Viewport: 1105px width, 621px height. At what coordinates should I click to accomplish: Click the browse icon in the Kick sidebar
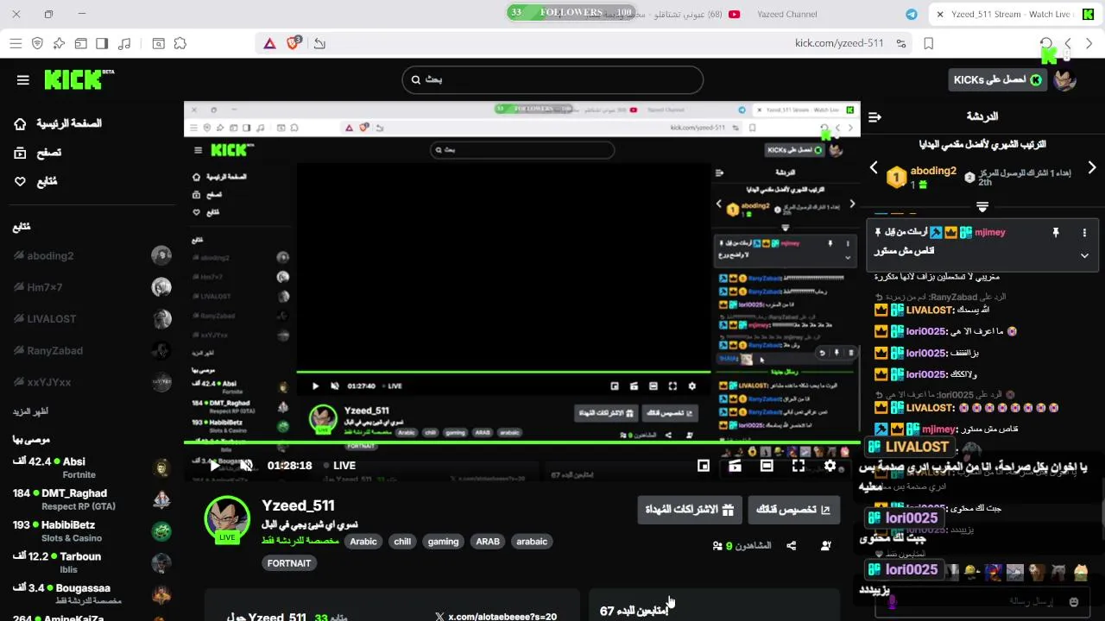(x=20, y=153)
